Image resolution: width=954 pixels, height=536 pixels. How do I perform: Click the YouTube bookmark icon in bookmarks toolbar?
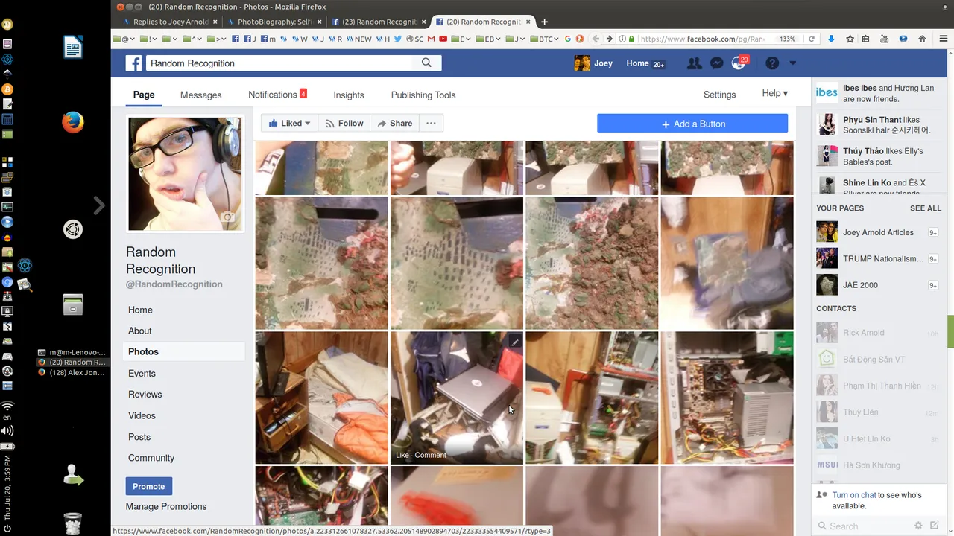coord(443,39)
